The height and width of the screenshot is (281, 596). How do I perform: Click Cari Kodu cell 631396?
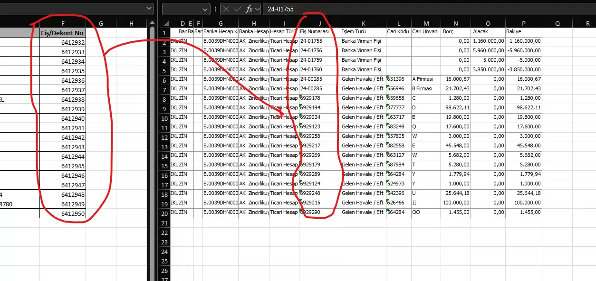coord(399,79)
